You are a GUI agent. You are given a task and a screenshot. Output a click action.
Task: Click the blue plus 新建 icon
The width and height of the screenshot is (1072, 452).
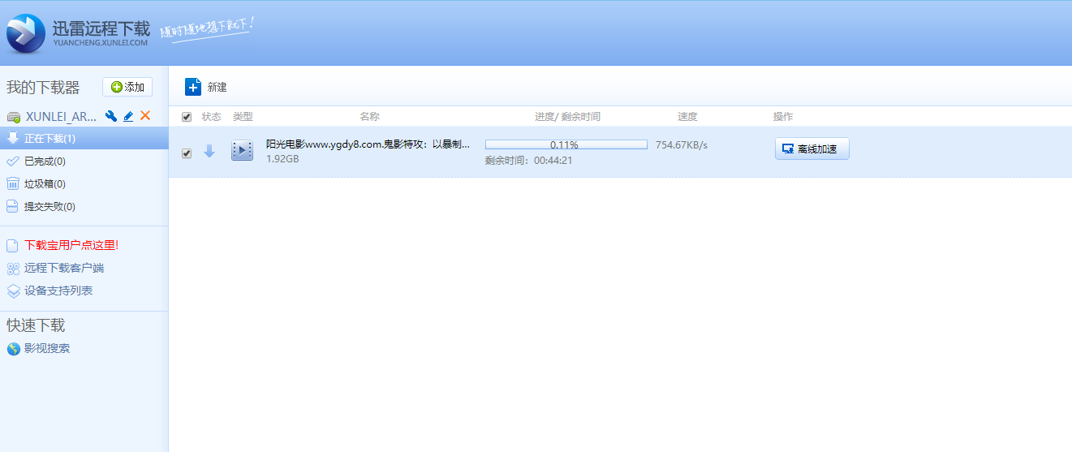coord(193,87)
